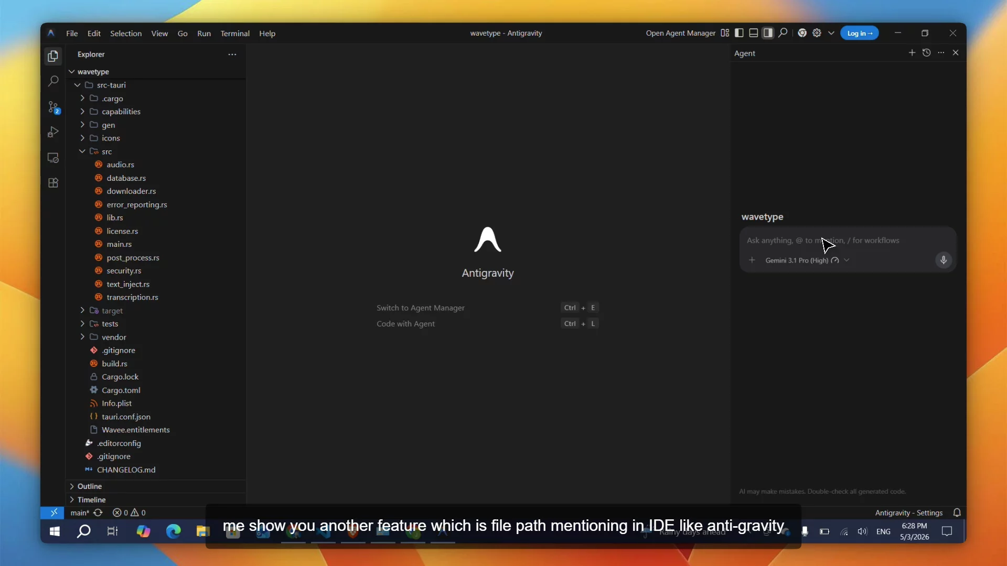Click Code with Agent link
The height and width of the screenshot is (566, 1007).
point(405,324)
